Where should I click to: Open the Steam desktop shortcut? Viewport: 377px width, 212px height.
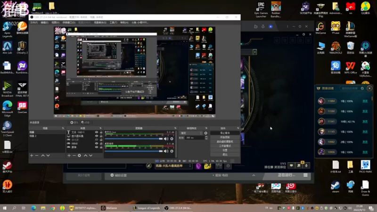[x=336, y=187]
